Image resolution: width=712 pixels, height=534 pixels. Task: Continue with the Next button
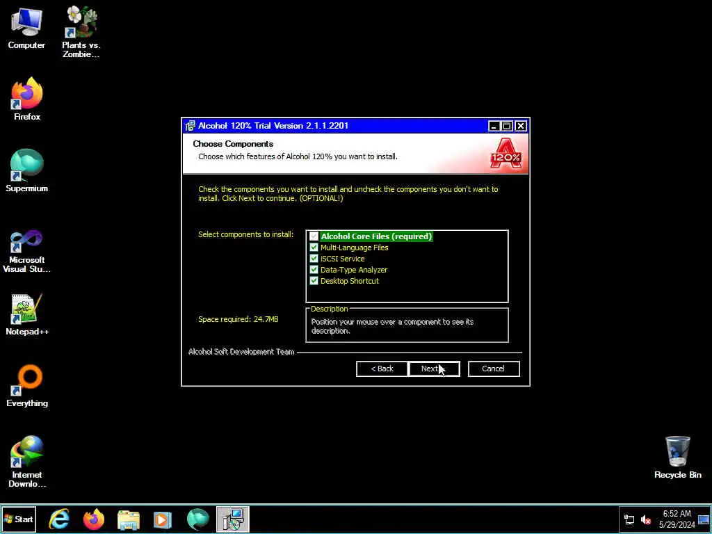click(x=434, y=369)
